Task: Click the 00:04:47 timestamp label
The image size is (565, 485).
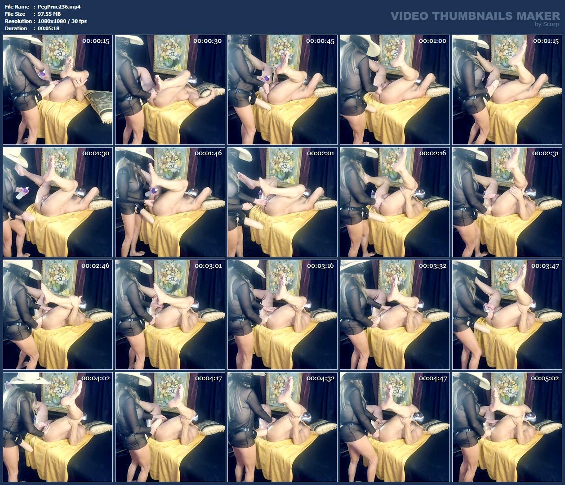Action: (x=433, y=378)
